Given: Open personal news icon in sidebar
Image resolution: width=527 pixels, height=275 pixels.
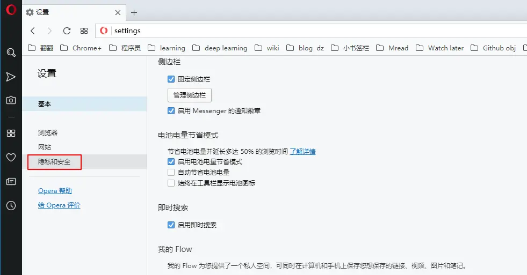Looking at the screenshot, I should click(11, 181).
